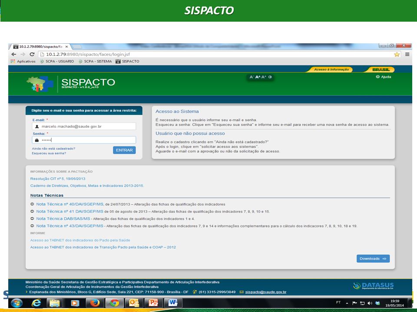417x312 pixels.
Task: Click the DATASUS logo in footer
Action: [374, 286]
